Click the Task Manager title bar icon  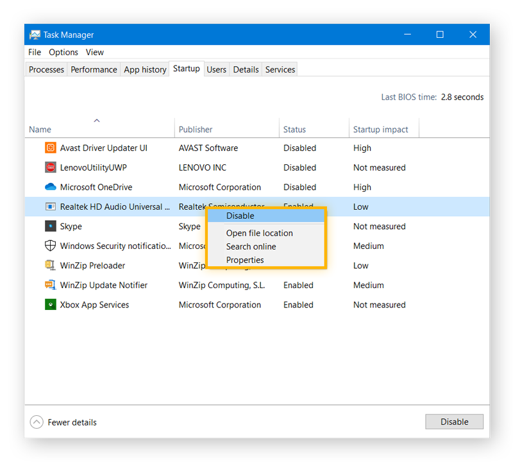35,35
